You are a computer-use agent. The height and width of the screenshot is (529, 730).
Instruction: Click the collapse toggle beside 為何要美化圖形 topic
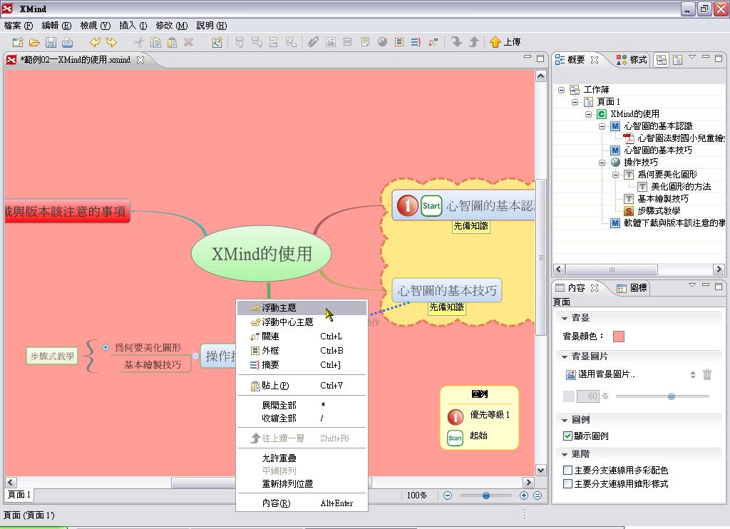coord(106,347)
